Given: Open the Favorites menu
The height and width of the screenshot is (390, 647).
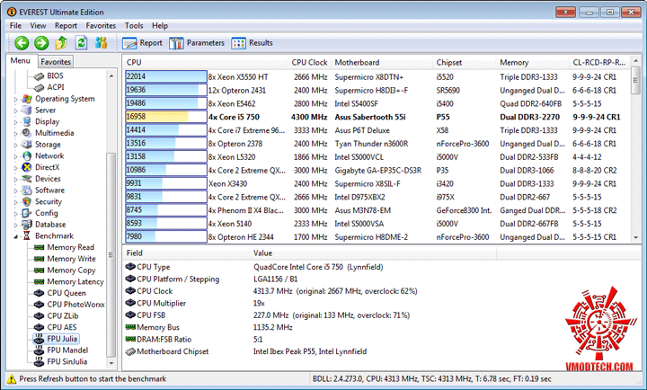Looking at the screenshot, I should (x=101, y=25).
